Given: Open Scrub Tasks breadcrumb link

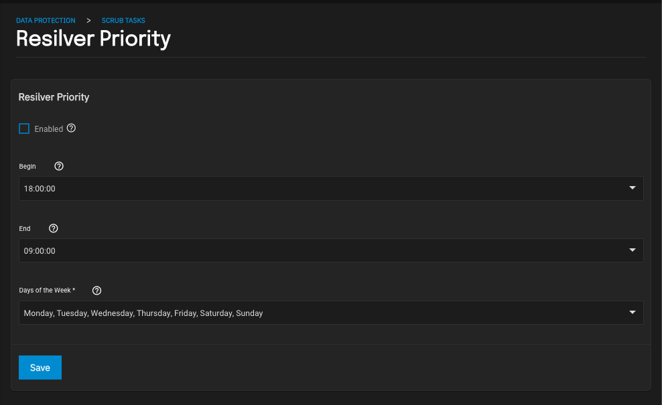Looking at the screenshot, I should 123,20.
